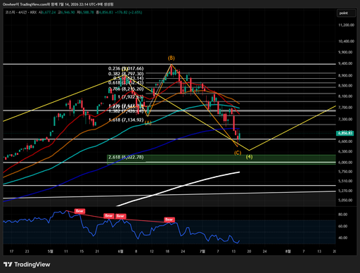The height and width of the screenshot is (273, 360).
Task: Click the 5,270.00 price axis value
Action: point(345,191)
